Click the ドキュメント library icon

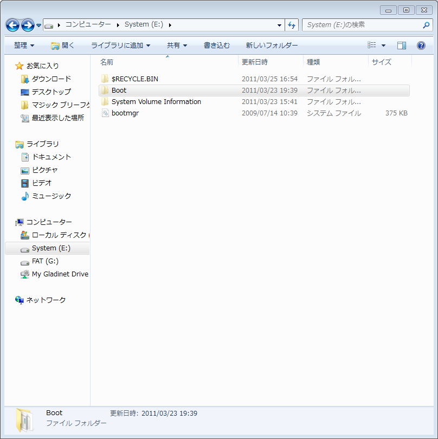(x=25, y=157)
